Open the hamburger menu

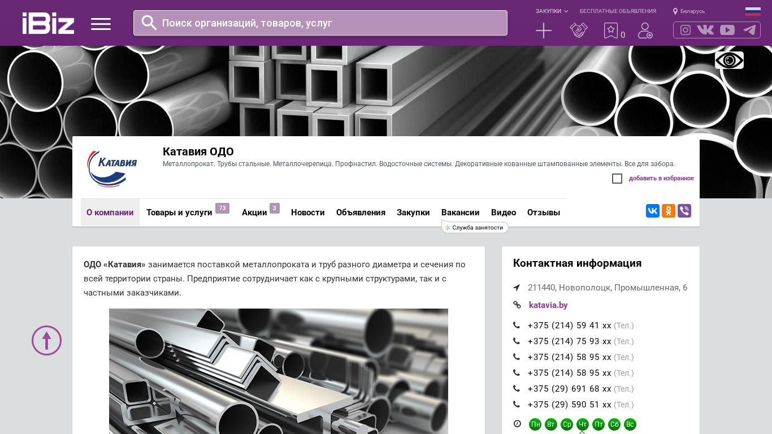(x=101, y=24)
